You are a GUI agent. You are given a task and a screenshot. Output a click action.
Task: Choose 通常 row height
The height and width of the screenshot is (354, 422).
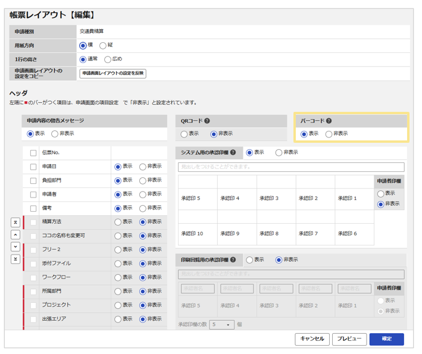tap(83, 59)
